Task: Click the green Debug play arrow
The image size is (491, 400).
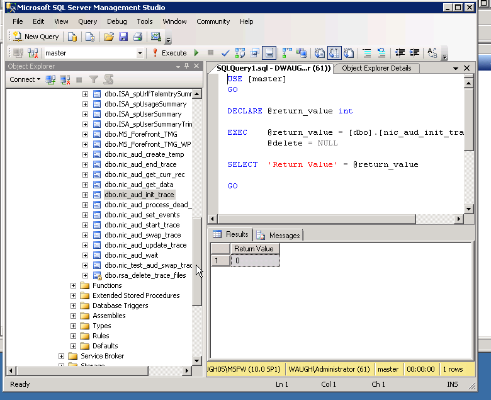Action: (x=196, y=53)
